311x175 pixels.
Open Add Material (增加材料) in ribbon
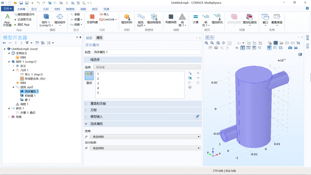[x=127, y=19]
